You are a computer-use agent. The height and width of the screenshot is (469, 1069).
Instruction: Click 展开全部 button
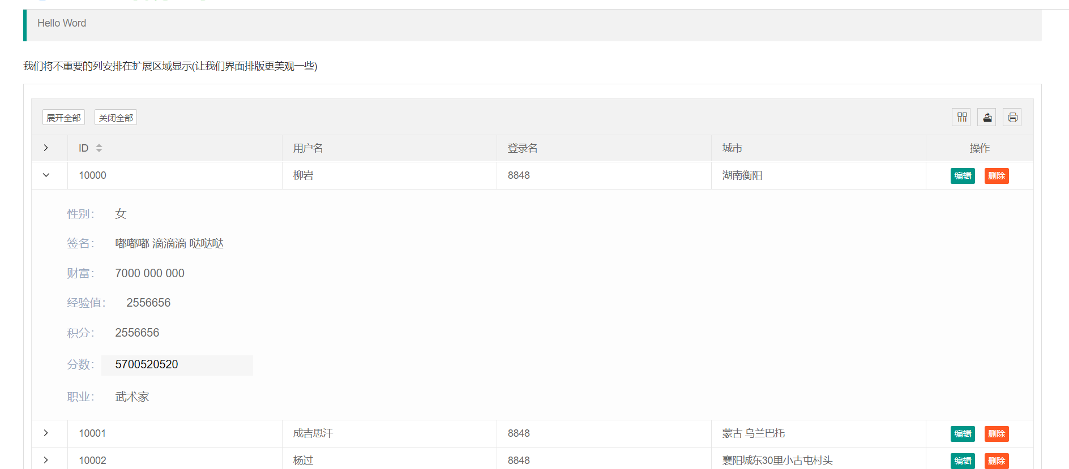tap(63, 118)
